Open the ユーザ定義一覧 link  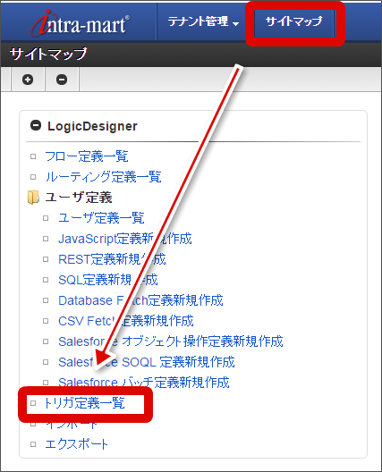click(x=101, y=218)
